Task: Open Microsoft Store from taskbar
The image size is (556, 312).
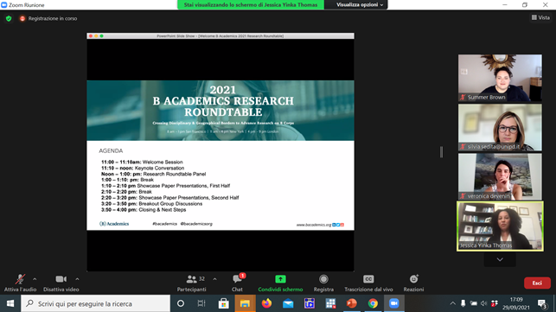Action: 223,303
